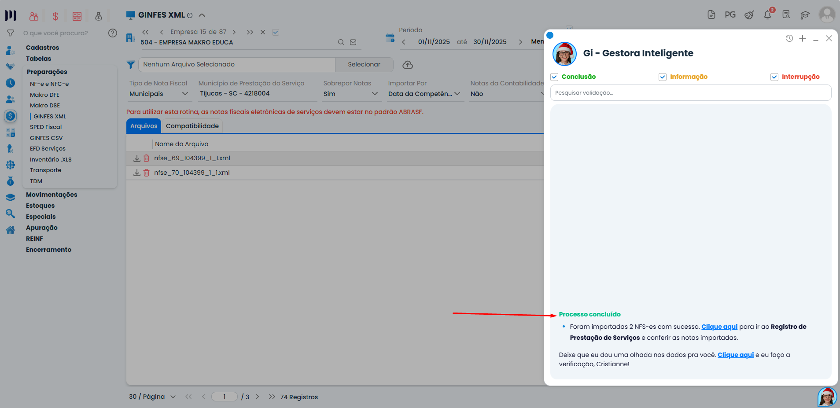
Task: Open Gi chat history clock icon
Action: pos(789,38)
